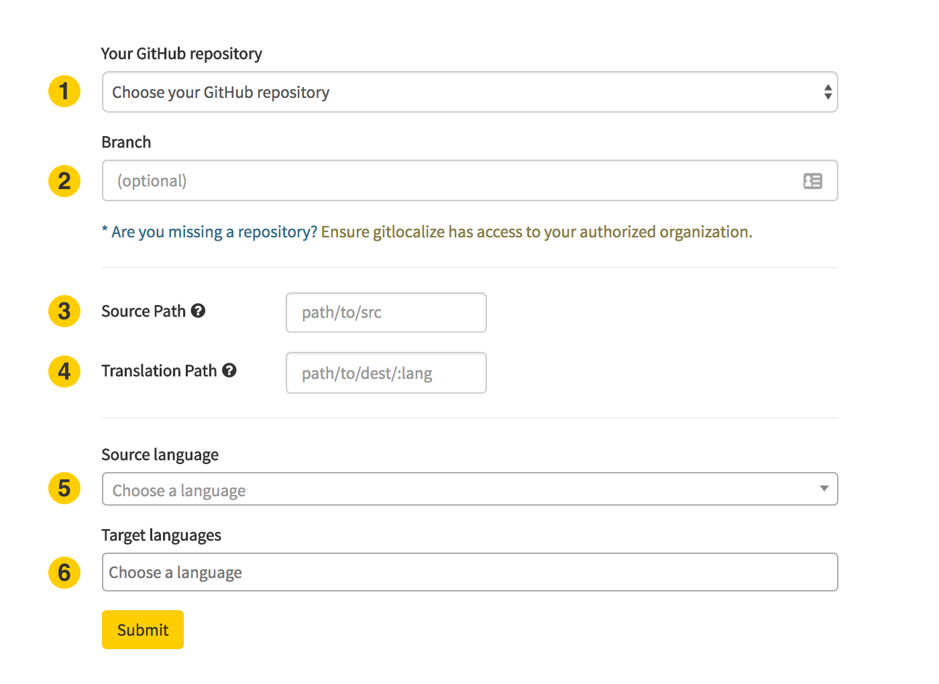This screenshot has width=939, height=684.
Task: Expand the Source language dropdown
Action: (469, 490)
